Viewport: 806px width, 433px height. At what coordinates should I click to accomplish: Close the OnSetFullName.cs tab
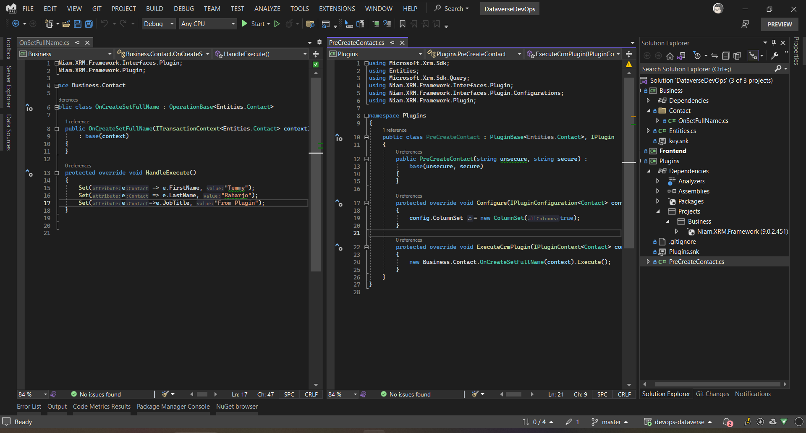pos(87,42)
